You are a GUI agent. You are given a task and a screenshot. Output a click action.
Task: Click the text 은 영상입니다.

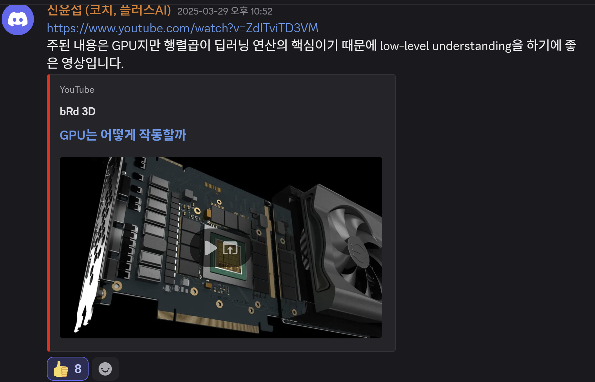[85, 63]
